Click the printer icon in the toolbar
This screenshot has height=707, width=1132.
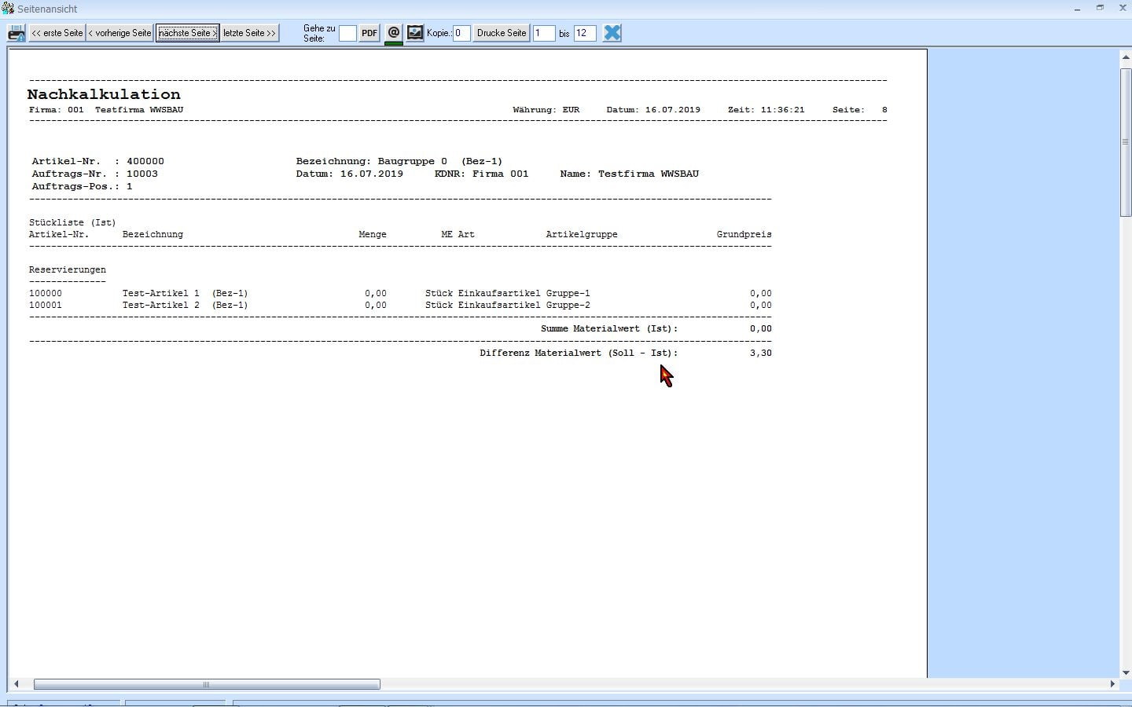pos(16,33)
